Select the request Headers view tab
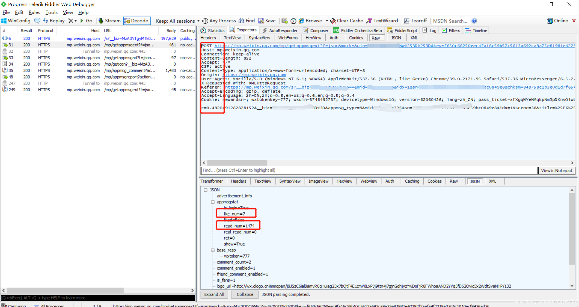 (x=208, y=38)
